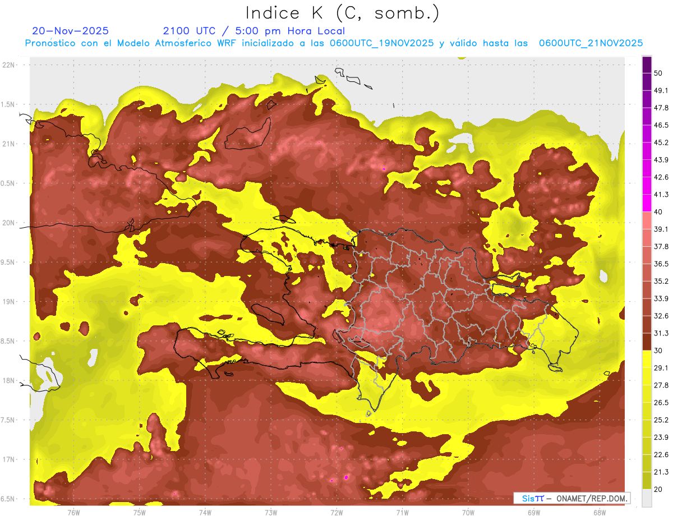Screen dimensions: 673x520
Task: Click latitude axis label '20N'
Action: coord(8,223)
